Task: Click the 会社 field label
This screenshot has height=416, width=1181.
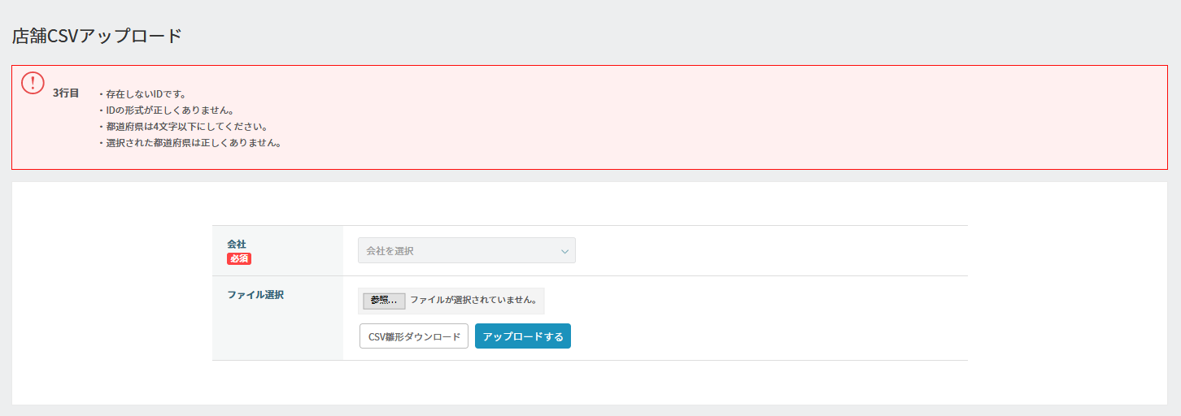Action: point(237,244)
